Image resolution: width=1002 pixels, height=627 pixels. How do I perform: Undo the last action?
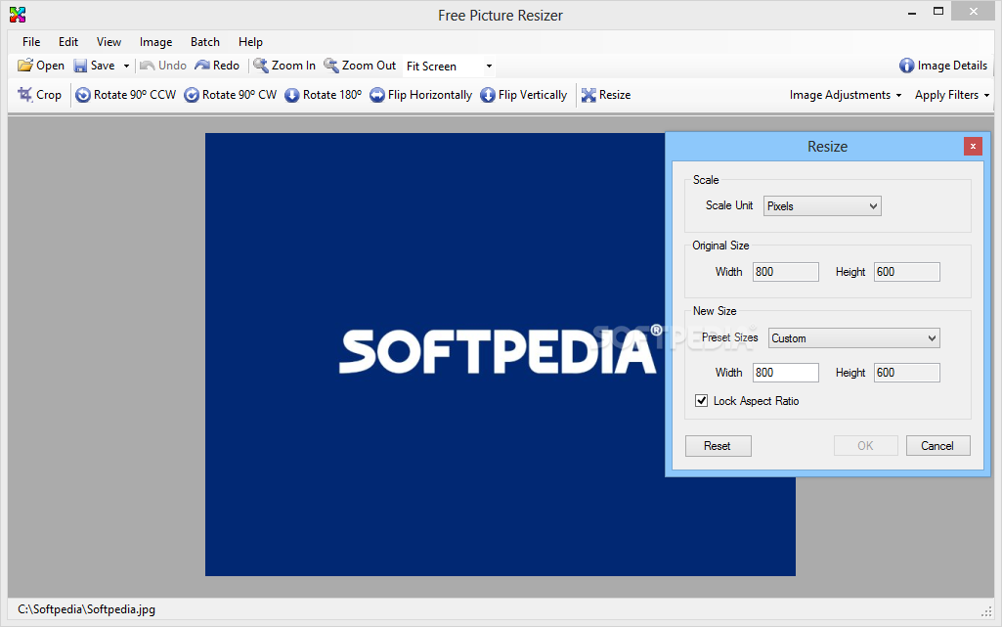(163, 66)
